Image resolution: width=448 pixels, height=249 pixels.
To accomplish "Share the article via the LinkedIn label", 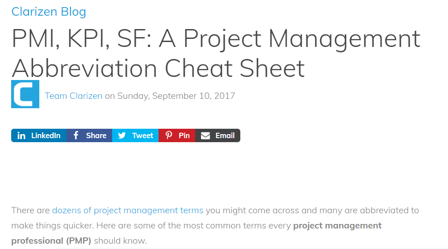I will coord(46,135).
